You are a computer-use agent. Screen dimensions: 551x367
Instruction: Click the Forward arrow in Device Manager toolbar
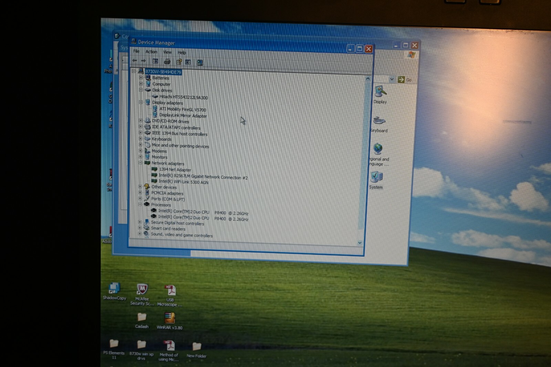click(143, 61)
